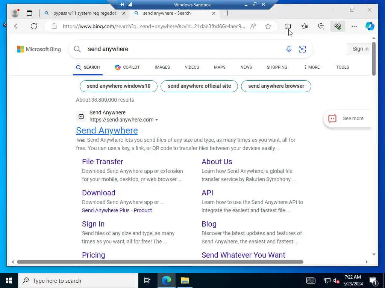Image resolution: width=385 pixels, height=288 pixels.
Task: Open Browser essentials heart icon
Action: click(x=338, y=26)
